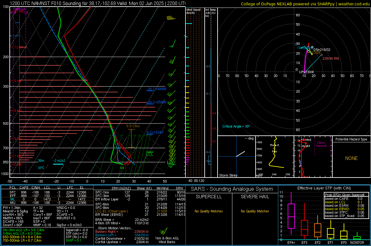Click the 'Corfidi Downshear = 216/32 kt' line
371x246 pixels.
point(122,238)
